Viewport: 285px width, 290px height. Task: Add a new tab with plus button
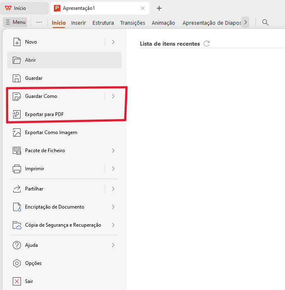(159, 8)
